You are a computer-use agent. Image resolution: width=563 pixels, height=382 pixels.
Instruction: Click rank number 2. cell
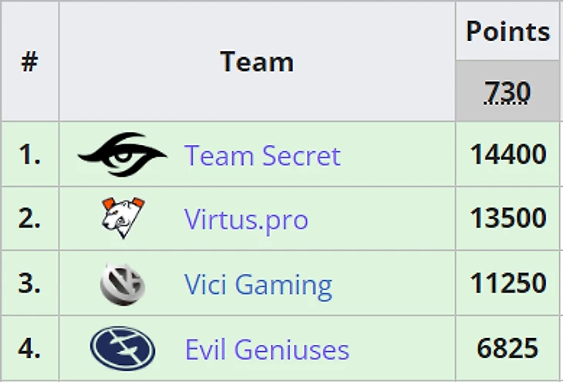pyautogui.click(x=29, y=219)
